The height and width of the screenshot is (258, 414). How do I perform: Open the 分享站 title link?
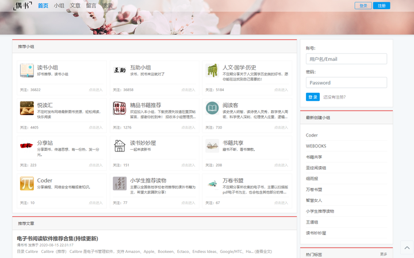click(x=45, y=143)
